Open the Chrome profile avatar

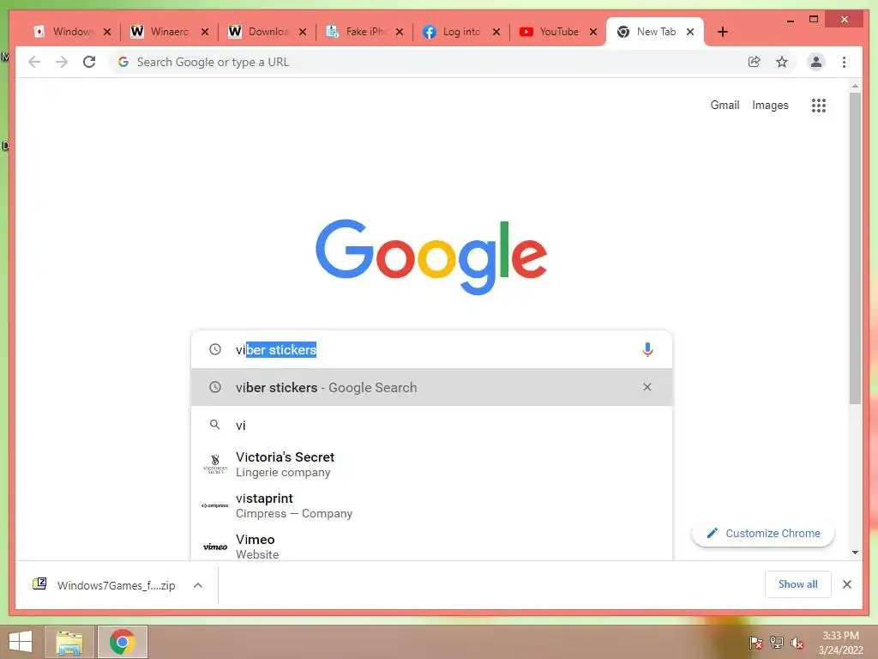click(816, 62)
